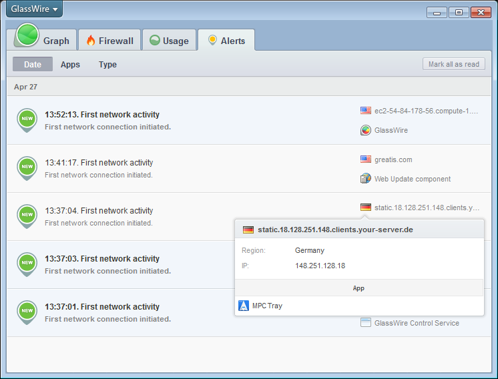Click App header in popup

[x=358, y=288]
